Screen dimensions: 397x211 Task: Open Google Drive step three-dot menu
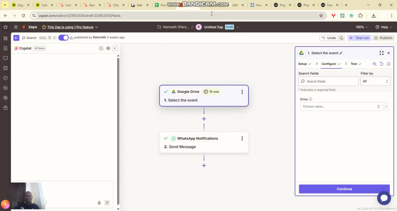[x=242, y=92]
